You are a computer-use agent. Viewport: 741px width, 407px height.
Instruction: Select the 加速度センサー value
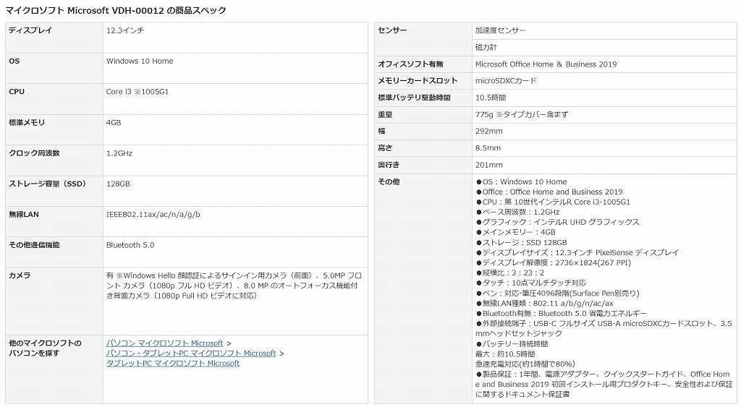coord(501,30)
